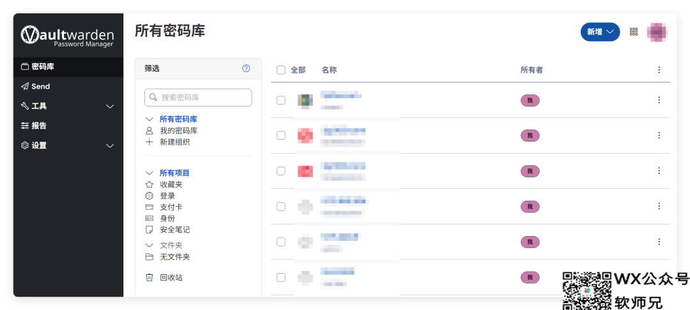The width and height of the screenshot is (690, 310).
Task: Click the globe icon beside 登录
Action: coord(149,196)
